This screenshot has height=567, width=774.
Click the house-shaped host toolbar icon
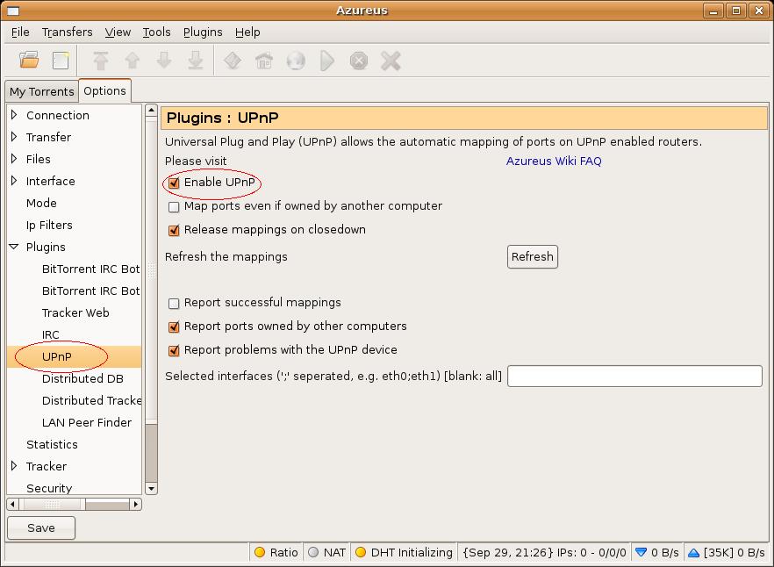(x=264, y=61)
